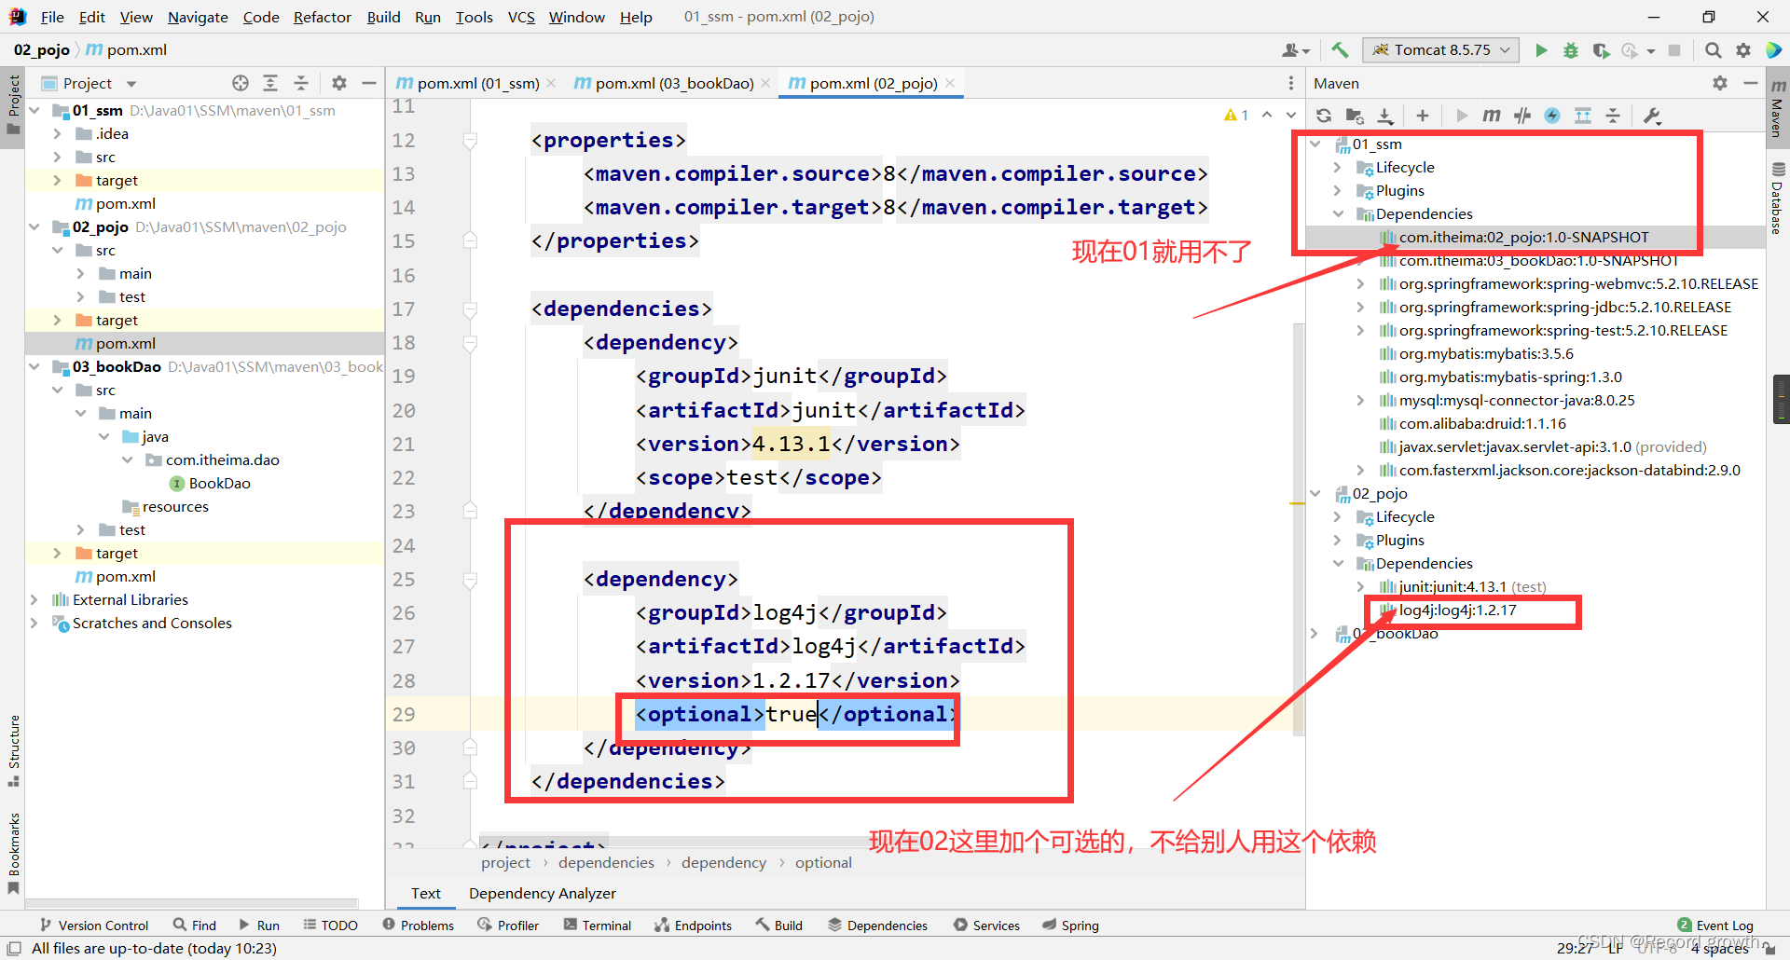Go to previous highlighted warning
The image size is (1790, 960).
coord(1267,115)
